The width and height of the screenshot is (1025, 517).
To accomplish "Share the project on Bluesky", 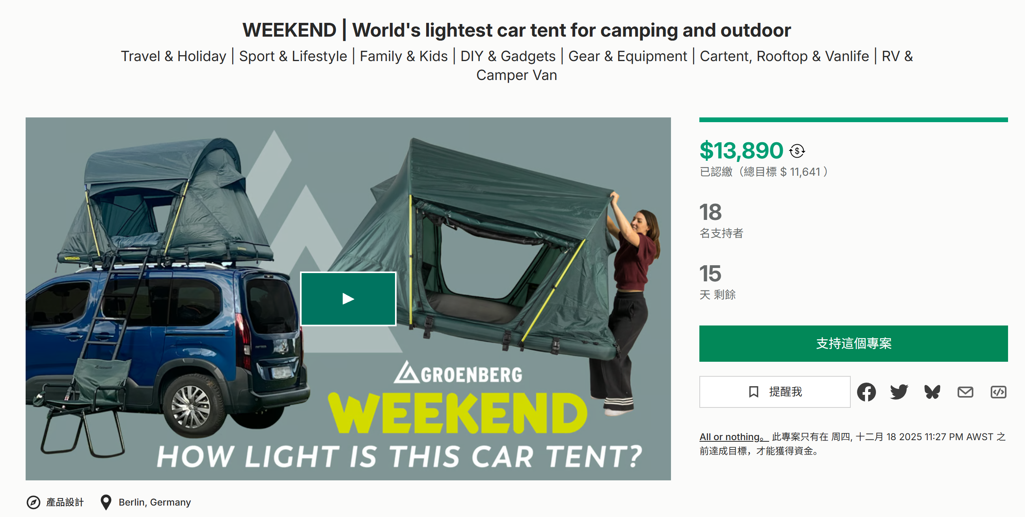I will click(932, 392).
